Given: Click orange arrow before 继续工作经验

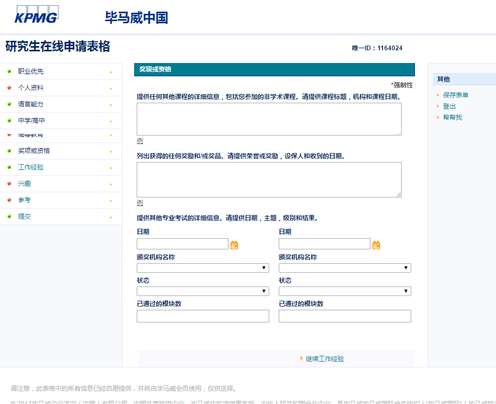Looking at the screenshot, I should point(302,358).
